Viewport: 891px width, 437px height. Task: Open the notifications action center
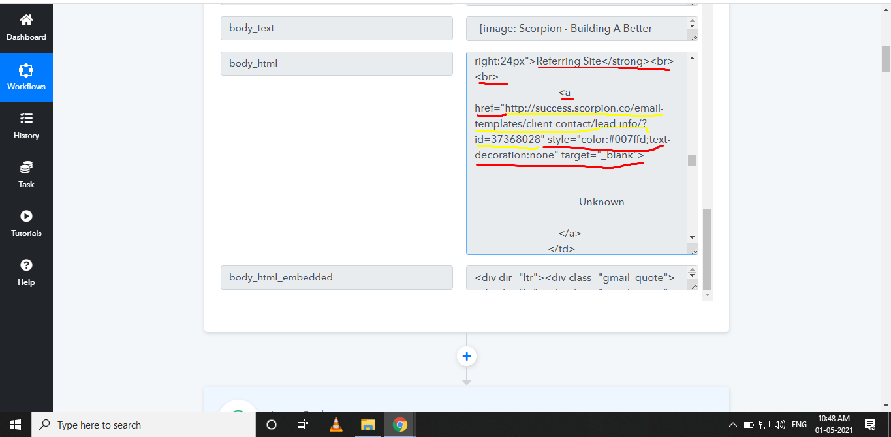click(x=870, y=425)
